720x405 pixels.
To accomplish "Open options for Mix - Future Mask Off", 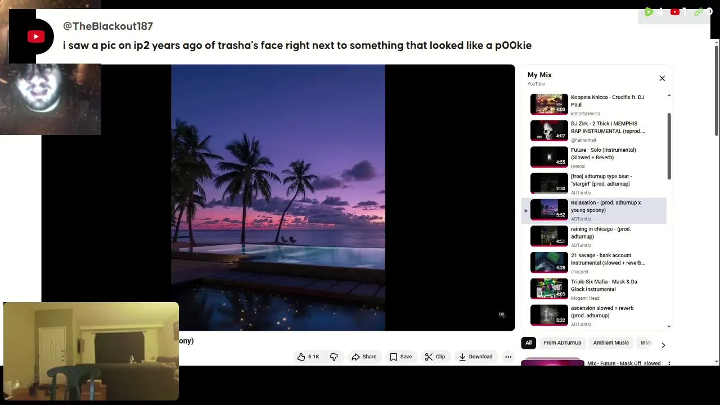I will 669,363.
